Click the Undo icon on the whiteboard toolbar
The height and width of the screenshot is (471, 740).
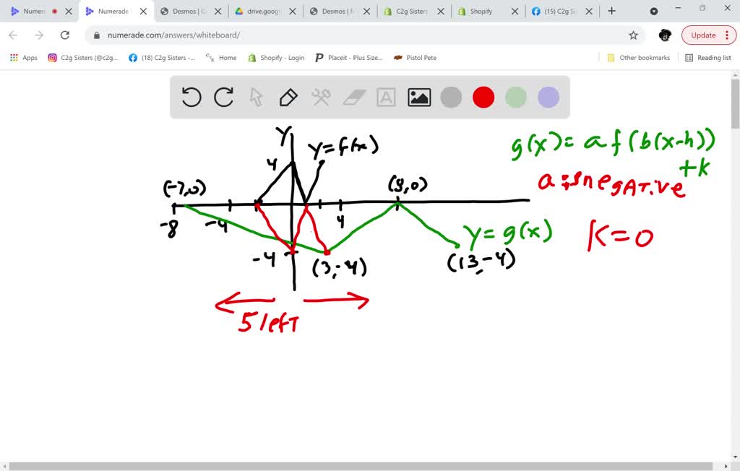click(x=191, y=97)
